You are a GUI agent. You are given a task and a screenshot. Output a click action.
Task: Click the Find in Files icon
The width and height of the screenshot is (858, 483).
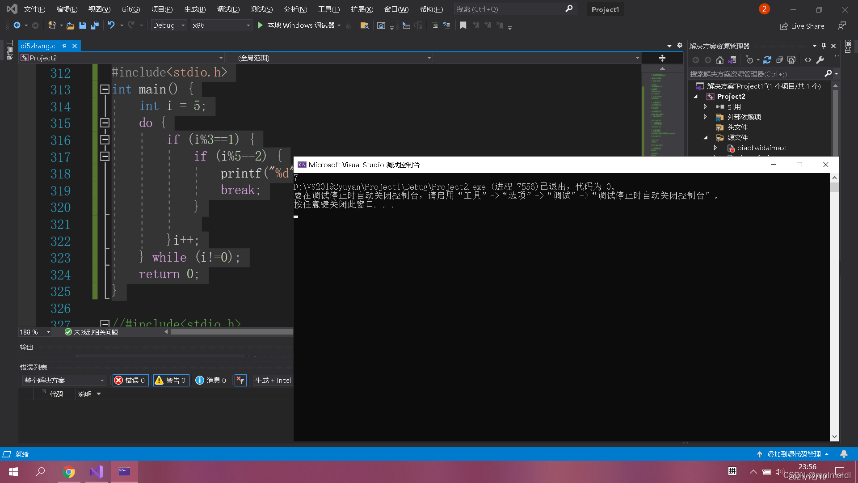click(x=364, y=25)
